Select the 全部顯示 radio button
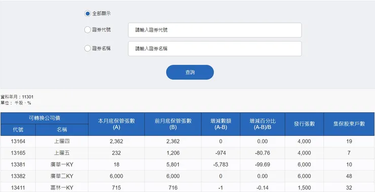The height and width of the screenshot is (192, 375). click(87, 14)
